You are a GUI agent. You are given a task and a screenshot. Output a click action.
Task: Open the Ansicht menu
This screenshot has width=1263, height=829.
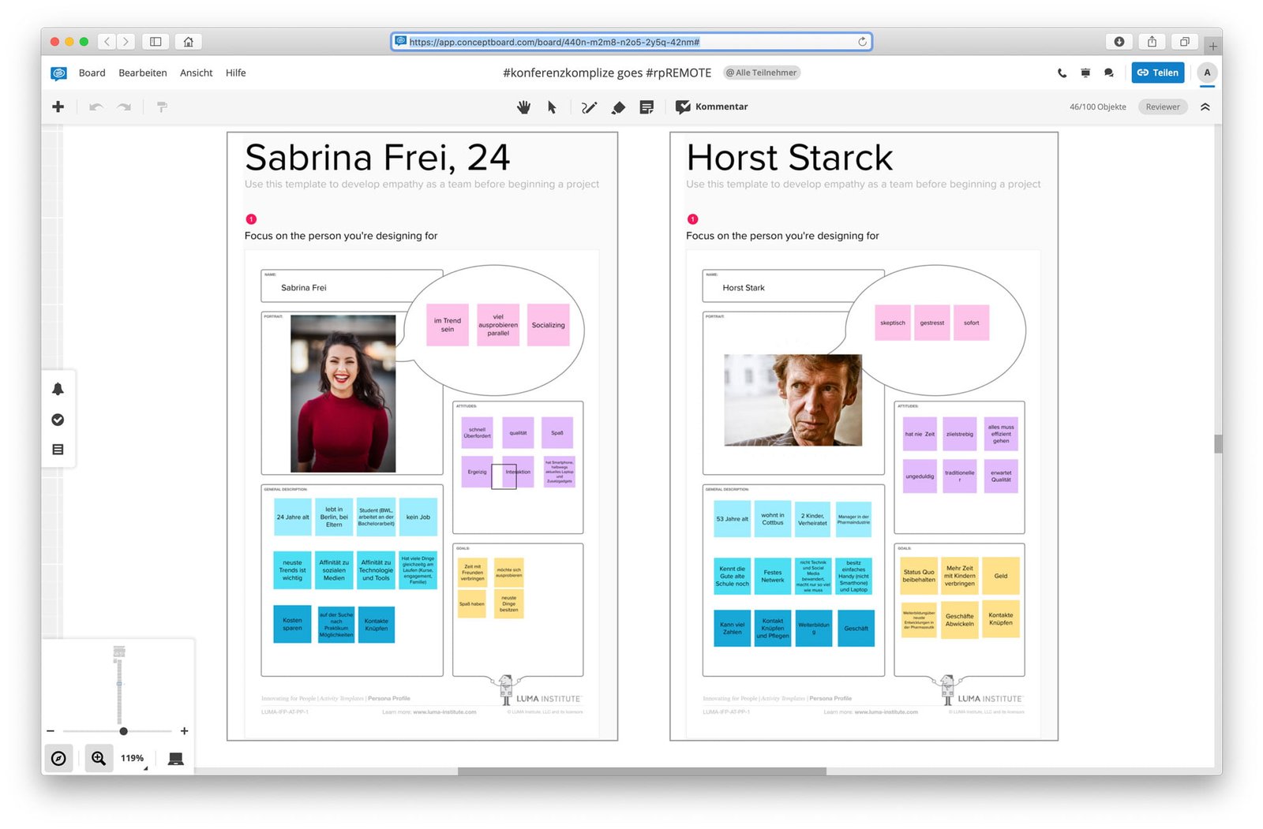[195, 73]
